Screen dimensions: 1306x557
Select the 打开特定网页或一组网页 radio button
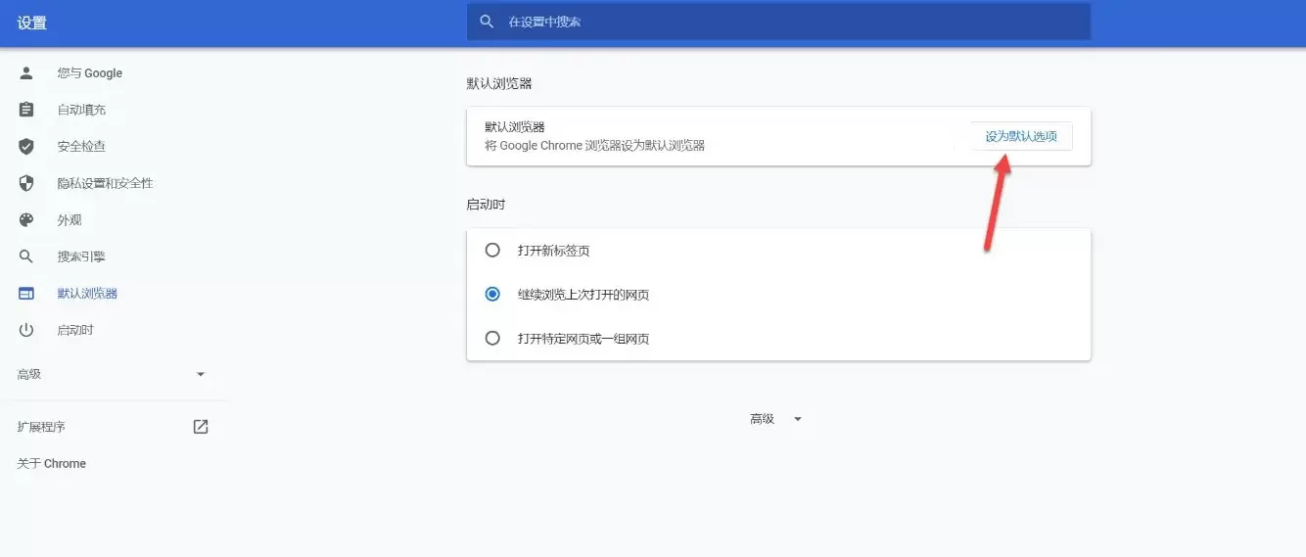[492, 339]
